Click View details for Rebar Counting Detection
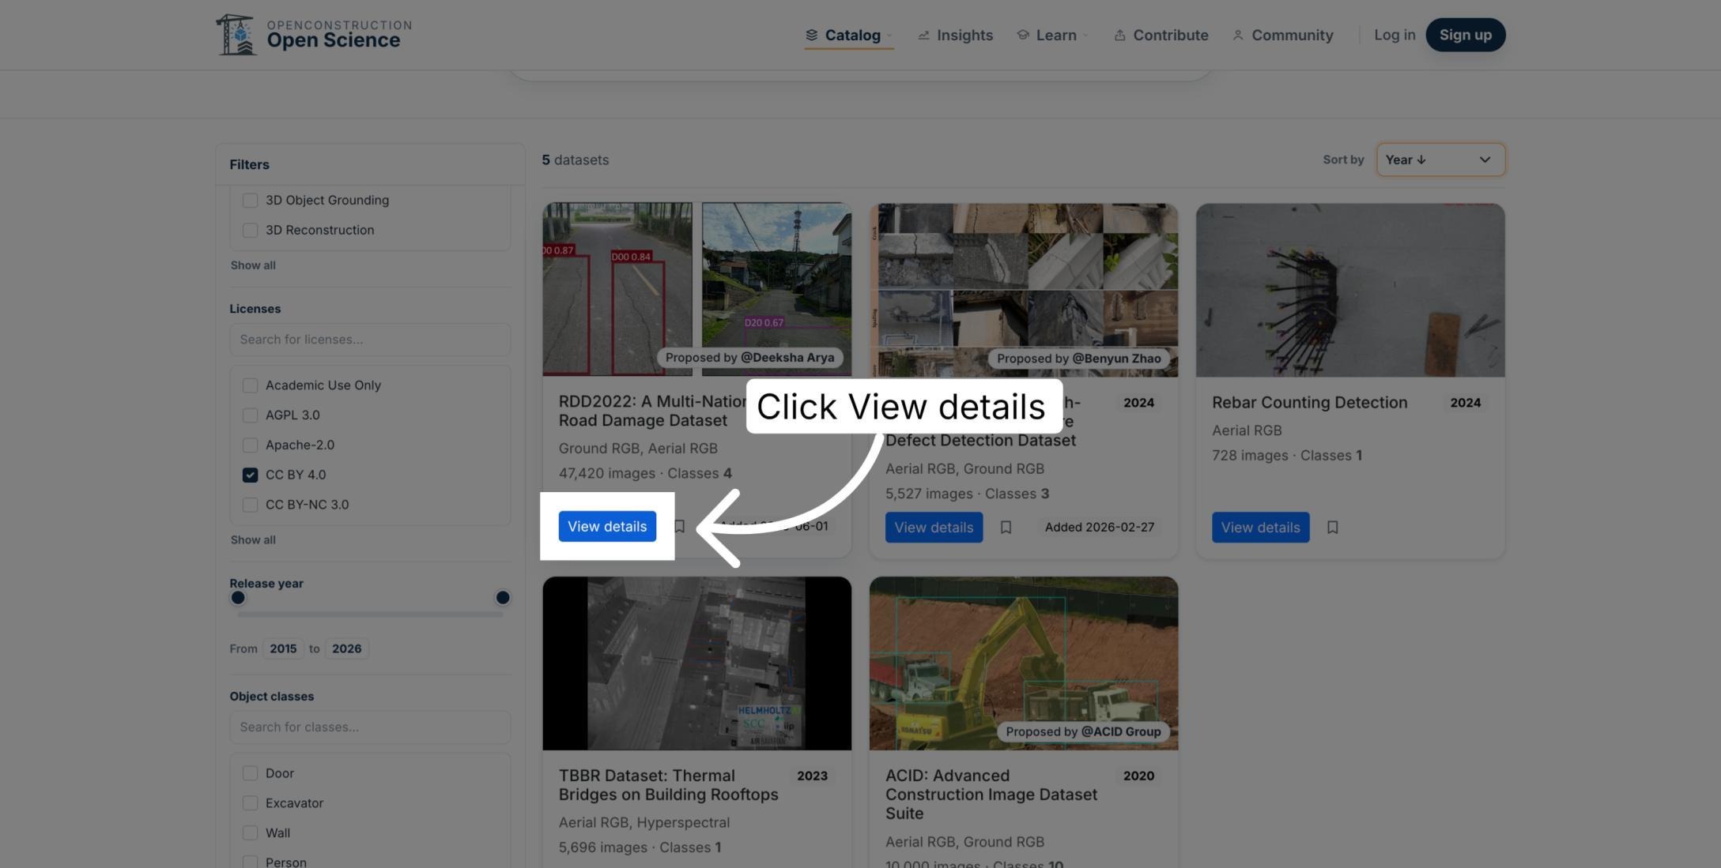Screen dimensions: 1721x868 tap(1260, 528)
